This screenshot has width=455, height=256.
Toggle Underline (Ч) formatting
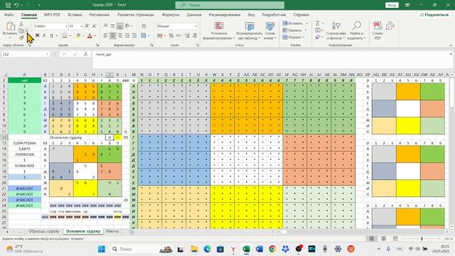51,36
